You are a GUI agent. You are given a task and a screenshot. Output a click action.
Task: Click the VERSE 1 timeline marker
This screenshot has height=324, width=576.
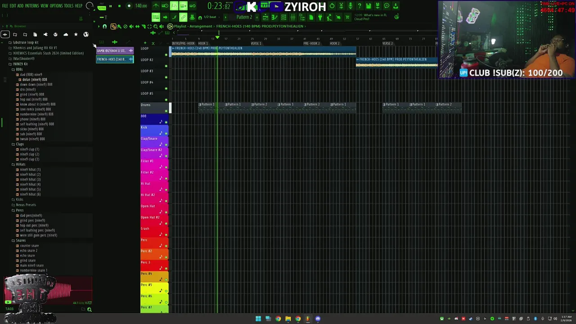click(256, 43)
